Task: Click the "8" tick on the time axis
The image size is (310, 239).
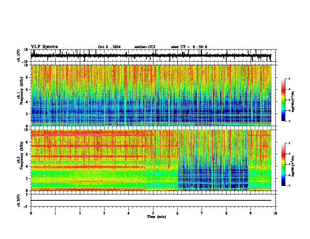Action: pyautogui.click(x=226, y=213)
